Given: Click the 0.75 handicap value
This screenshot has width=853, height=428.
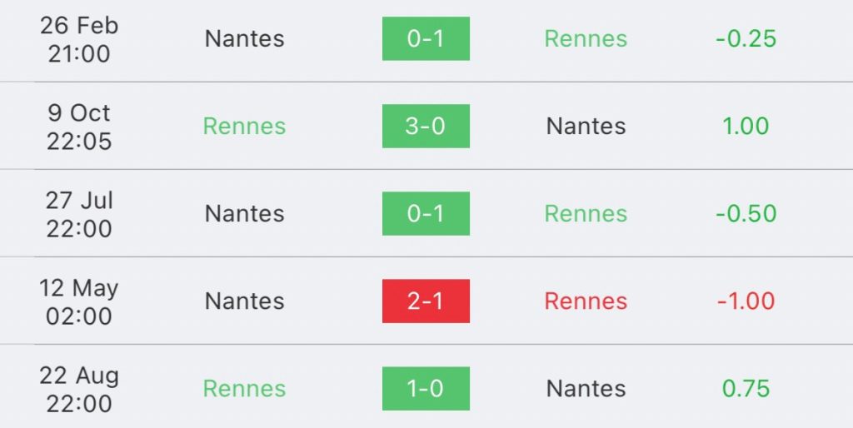Looking at the screenshot, I should (x=746, y=389).
